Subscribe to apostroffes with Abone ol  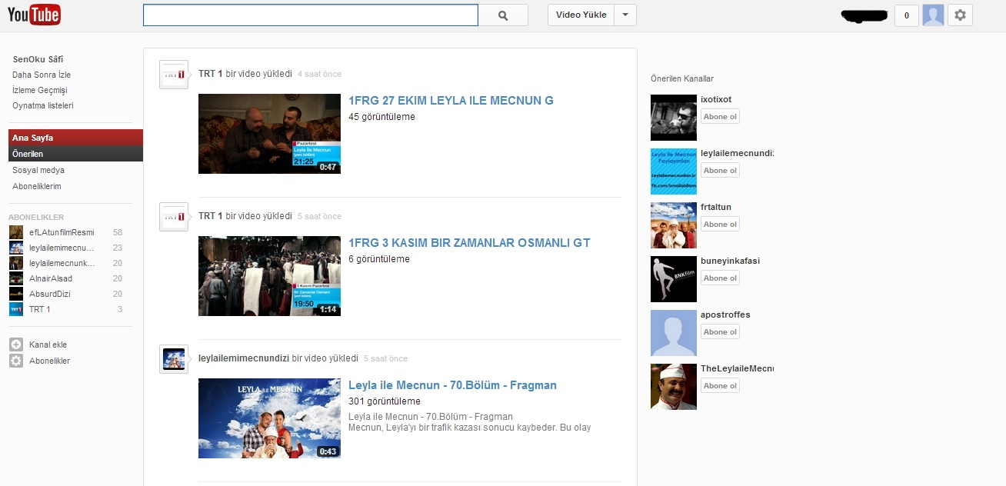pyautogui.click(x=720, y=332)
